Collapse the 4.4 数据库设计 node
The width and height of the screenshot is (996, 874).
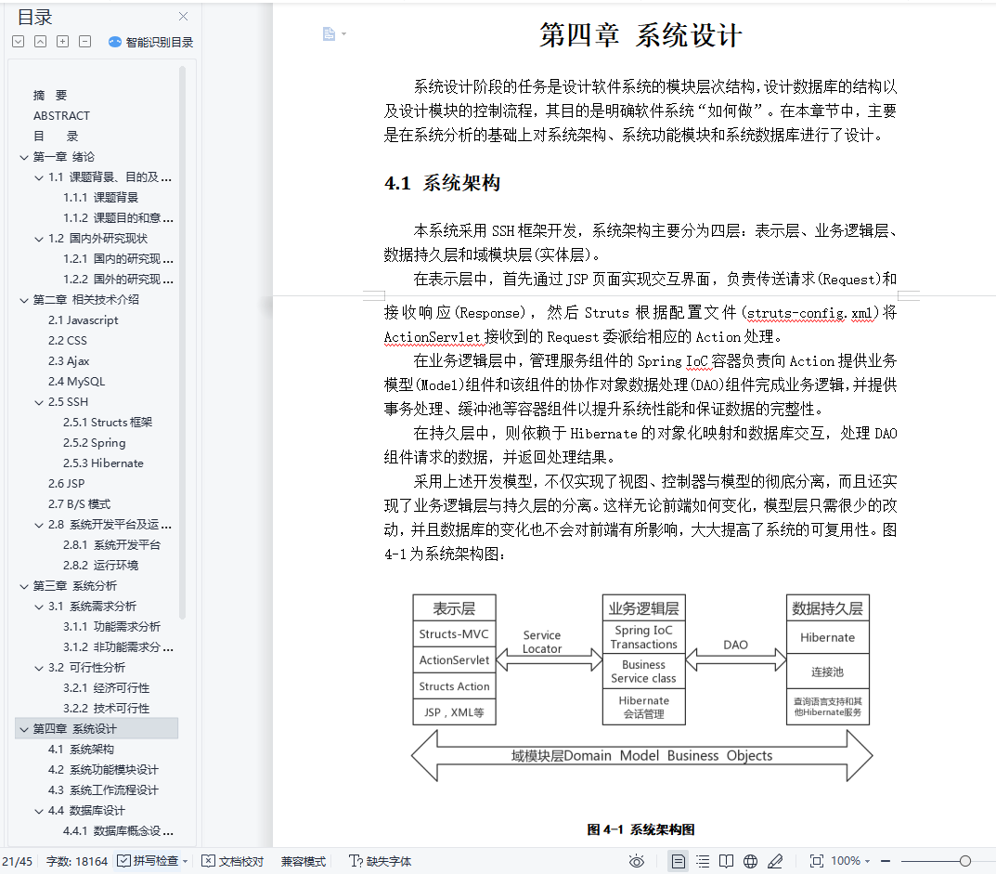(x=39, y=811)
